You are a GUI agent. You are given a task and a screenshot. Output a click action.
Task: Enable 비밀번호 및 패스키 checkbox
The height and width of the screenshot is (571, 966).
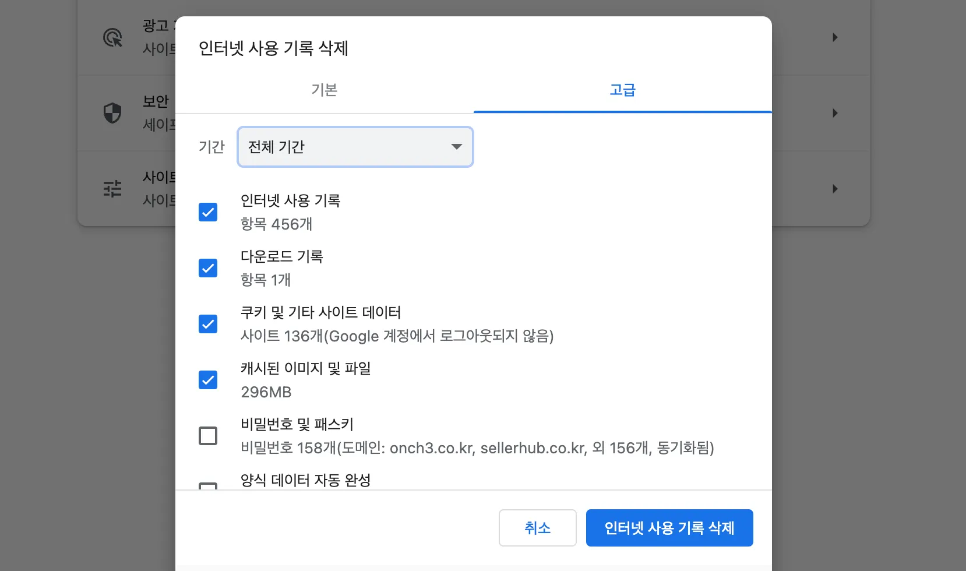208,436
